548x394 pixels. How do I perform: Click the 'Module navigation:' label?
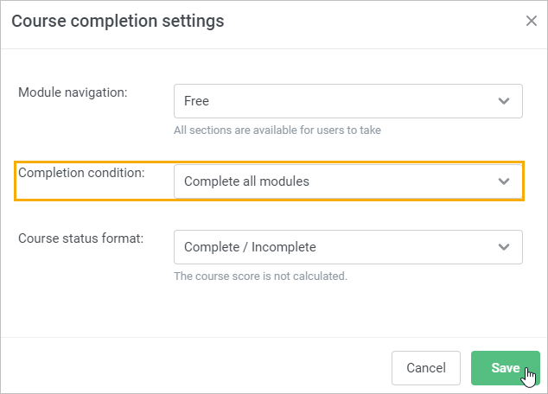click(73, 92)
